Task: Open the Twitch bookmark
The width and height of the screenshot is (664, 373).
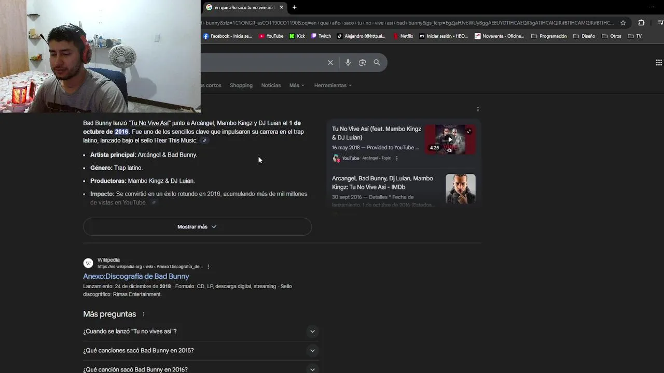Action: (x=321, y=36)
